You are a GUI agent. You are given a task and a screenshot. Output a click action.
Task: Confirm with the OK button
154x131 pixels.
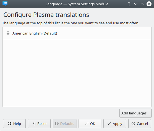90,124
